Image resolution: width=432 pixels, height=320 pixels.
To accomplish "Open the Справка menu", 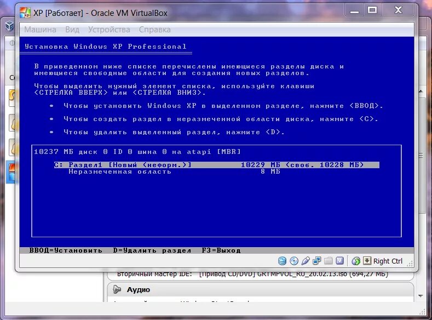I will pos(154,30).
